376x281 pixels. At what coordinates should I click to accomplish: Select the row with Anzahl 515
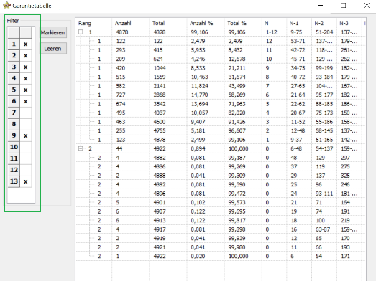pos(221,77)
